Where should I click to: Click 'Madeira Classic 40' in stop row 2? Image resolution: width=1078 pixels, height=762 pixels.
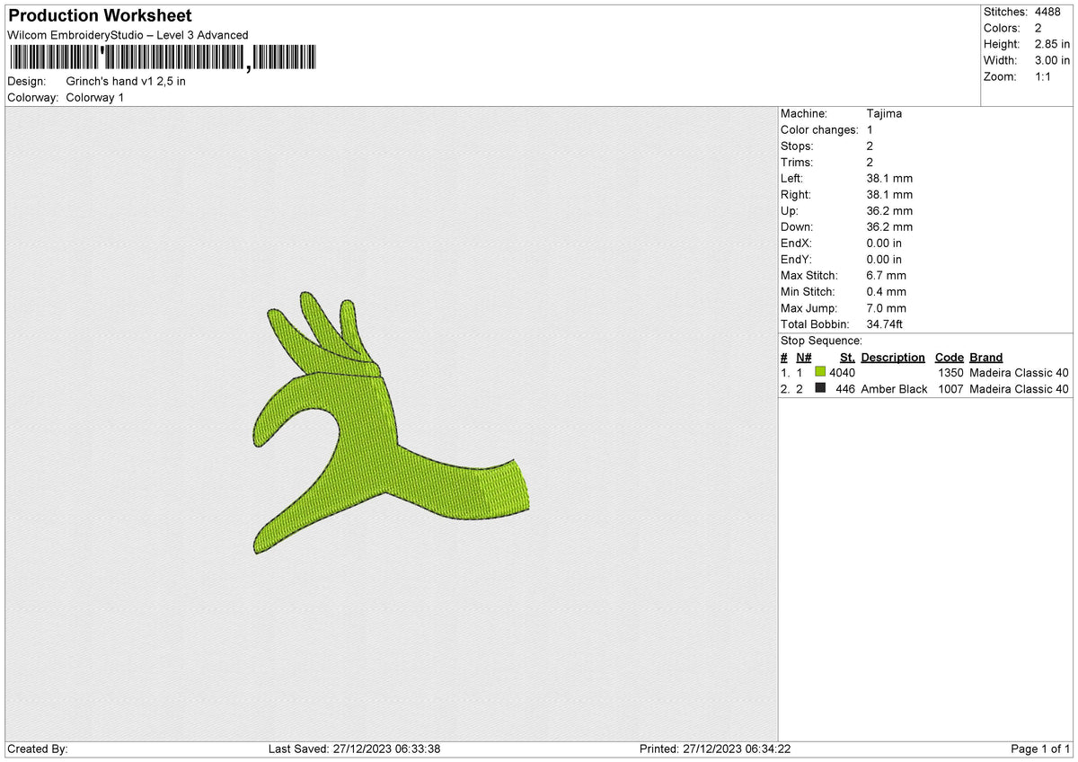tap(1020, 388)
